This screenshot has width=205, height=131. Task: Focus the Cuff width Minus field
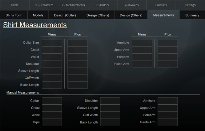point(52,78)
